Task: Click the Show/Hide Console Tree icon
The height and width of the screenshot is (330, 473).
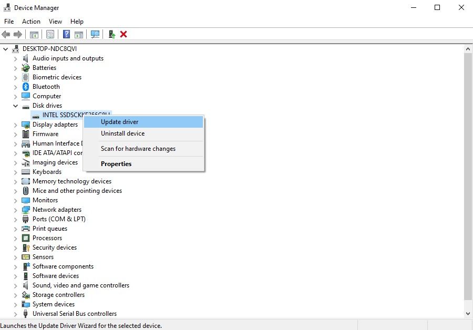Action: [x=34, y=34]
